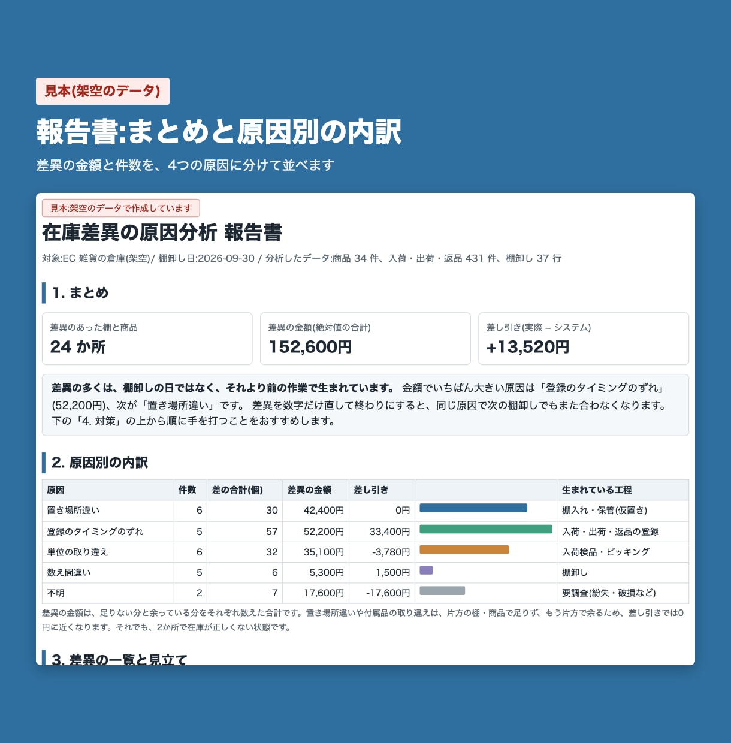Viewport: 731px width, 743px height.
Task: Click the bold sentence 差異の多くは、棚卸しの日ではなく
Action: pos(223,388)
